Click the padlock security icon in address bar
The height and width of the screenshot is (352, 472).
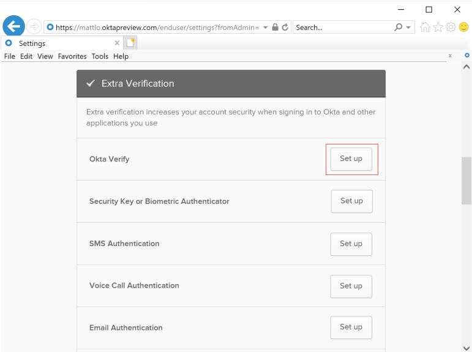275,28
